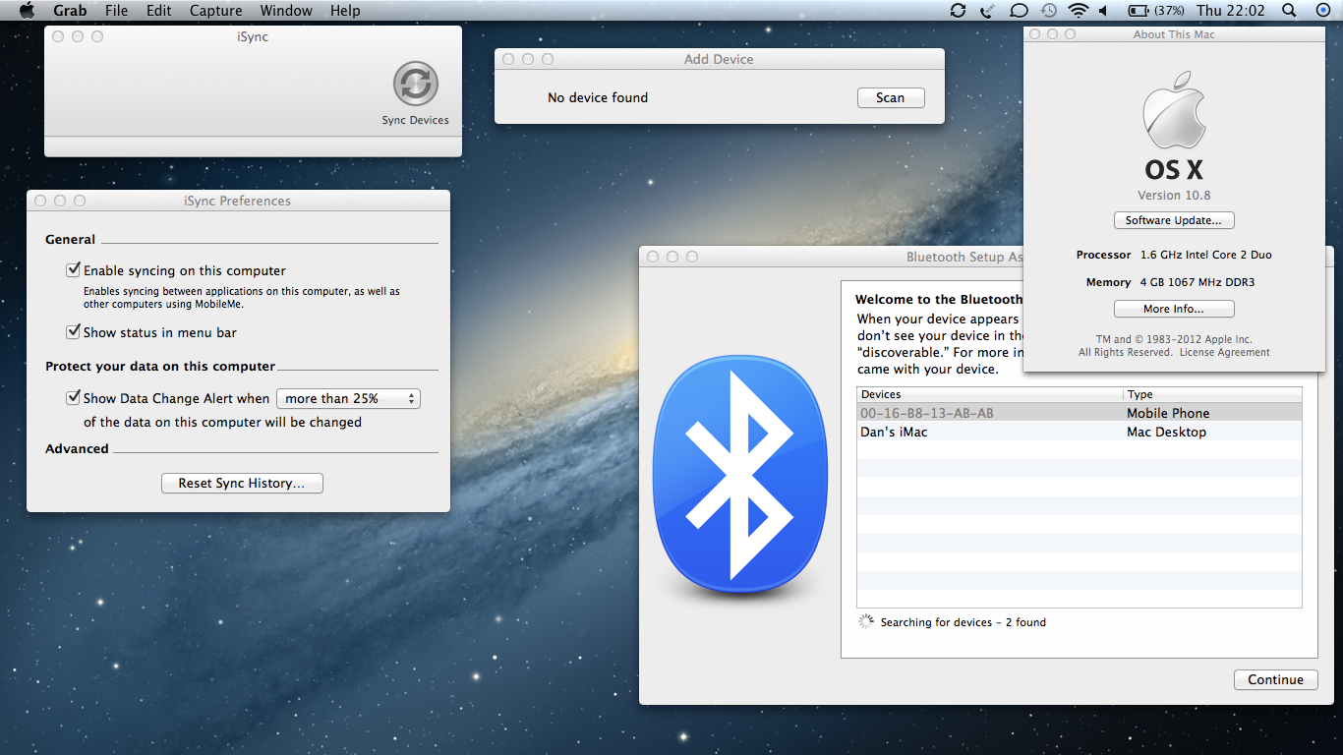Open Notification Center icon
Image resolution: width=1343 pixels, height=755 pixels.
[x=1322, y=11]
